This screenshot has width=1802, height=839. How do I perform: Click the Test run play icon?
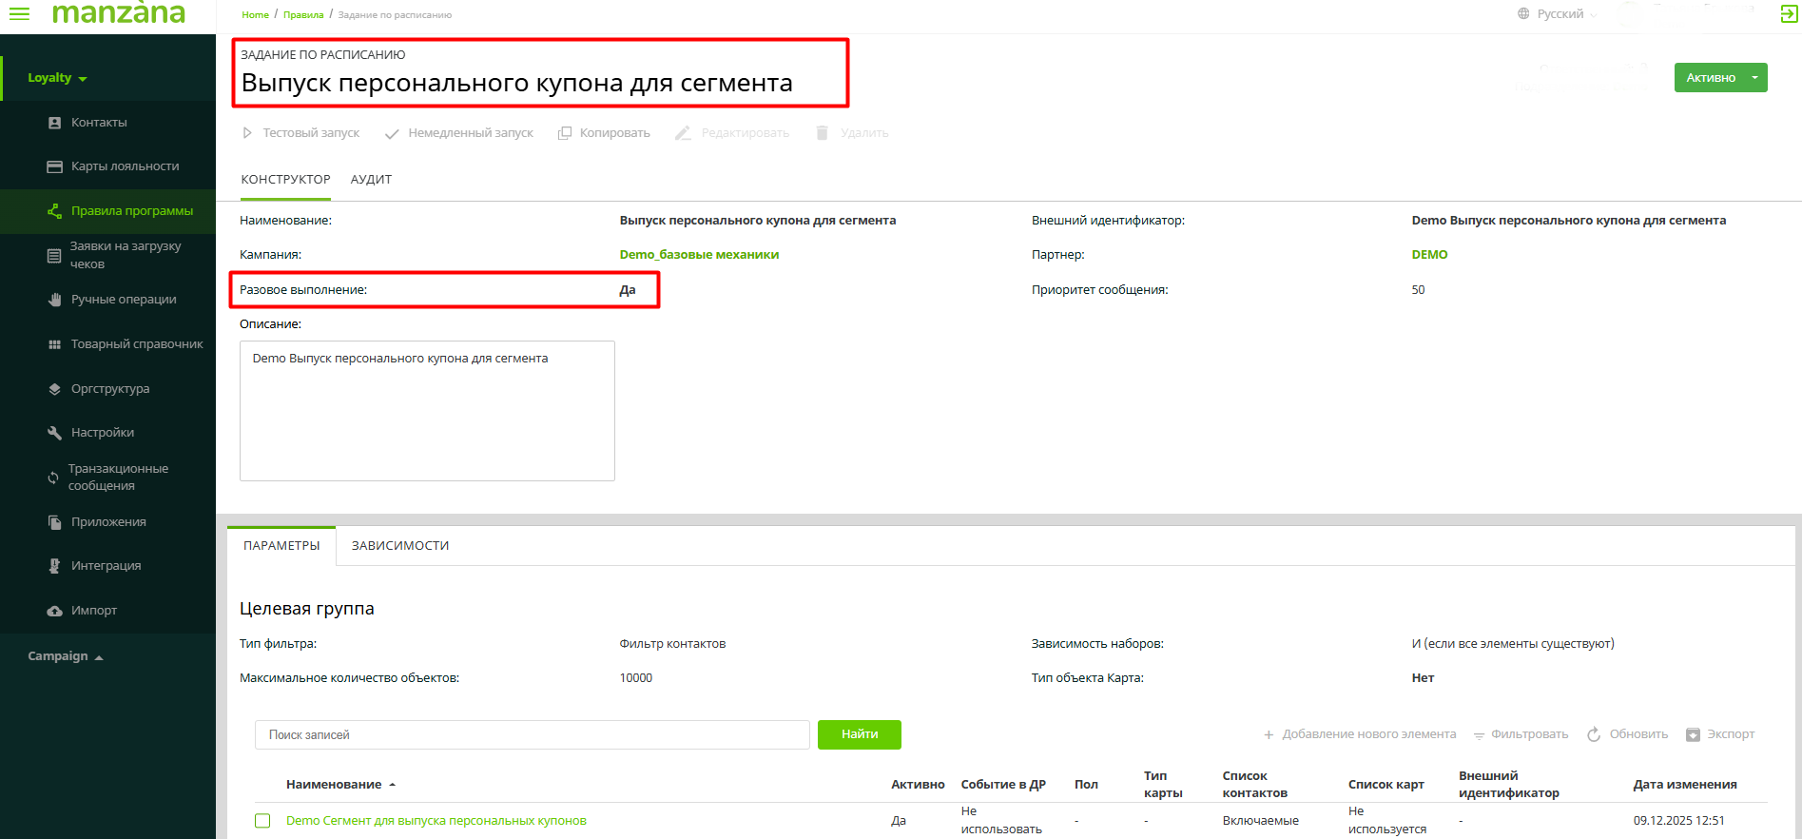[247, 133]
